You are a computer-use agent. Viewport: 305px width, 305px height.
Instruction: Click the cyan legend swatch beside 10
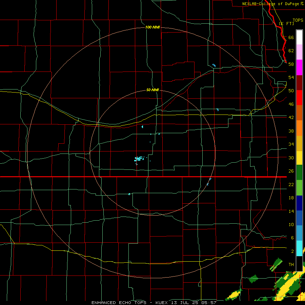[299, 248]
